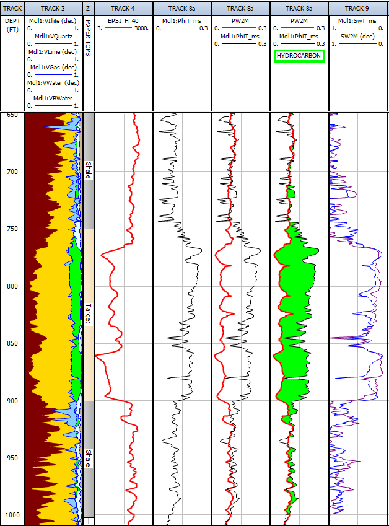Screen dimensions: 389x526
Task: Select the Mdl1:VIllite (dec) curve label
Action: (53, 21)
